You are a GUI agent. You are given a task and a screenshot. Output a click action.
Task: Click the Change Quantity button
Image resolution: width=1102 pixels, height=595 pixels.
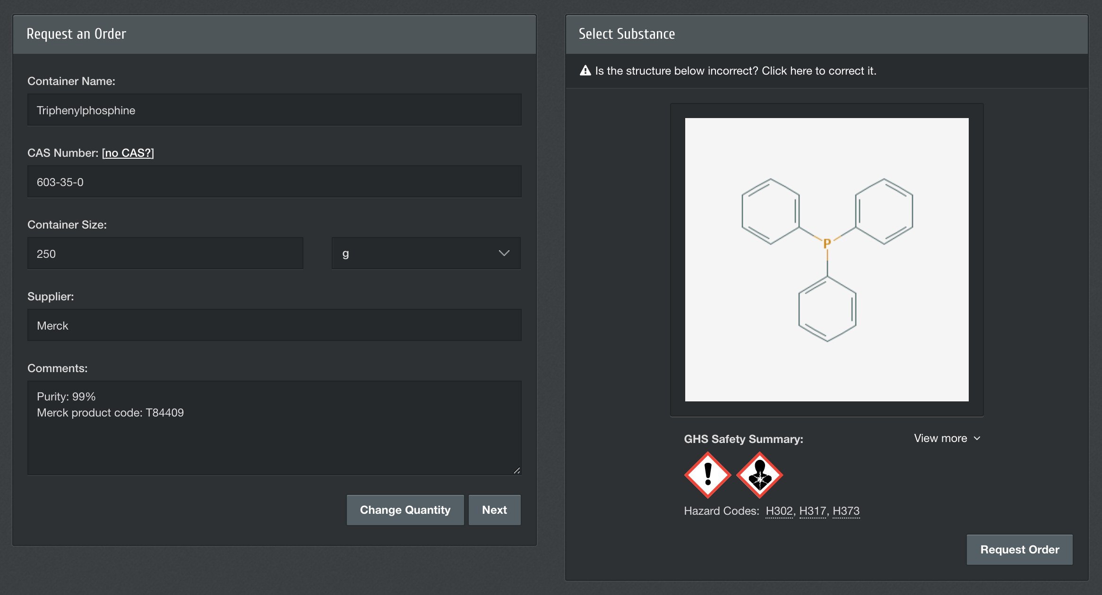[x=405, y=509]
